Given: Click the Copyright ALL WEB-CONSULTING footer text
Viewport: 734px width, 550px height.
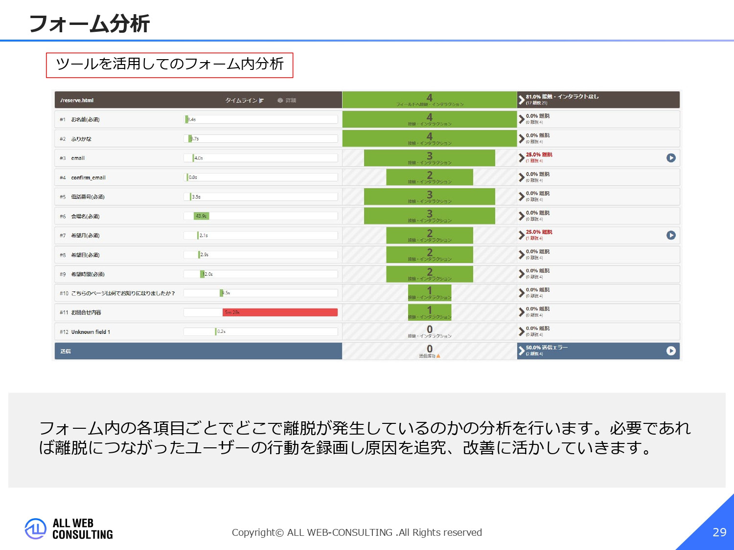Looking at the screenshot, I should point(357,532).
